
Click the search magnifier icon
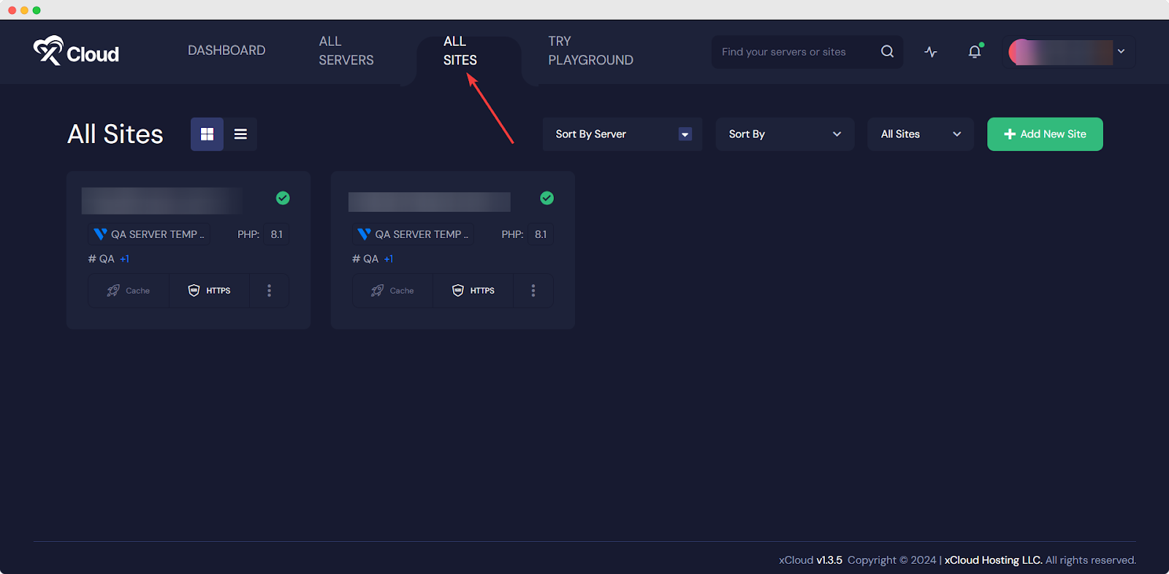click(887, 52)
